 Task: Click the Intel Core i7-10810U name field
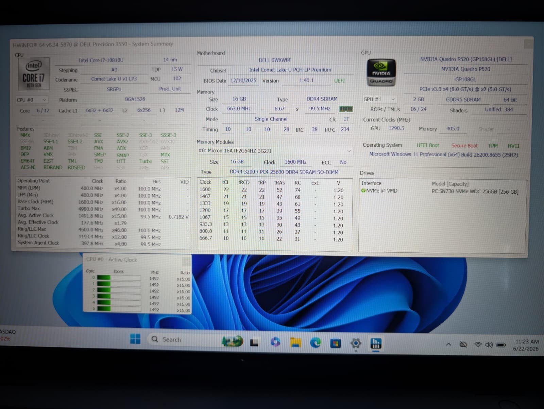[101, 60]
